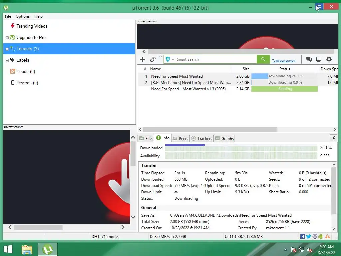Click the Devices phone icon

click(x=13, y=83)
